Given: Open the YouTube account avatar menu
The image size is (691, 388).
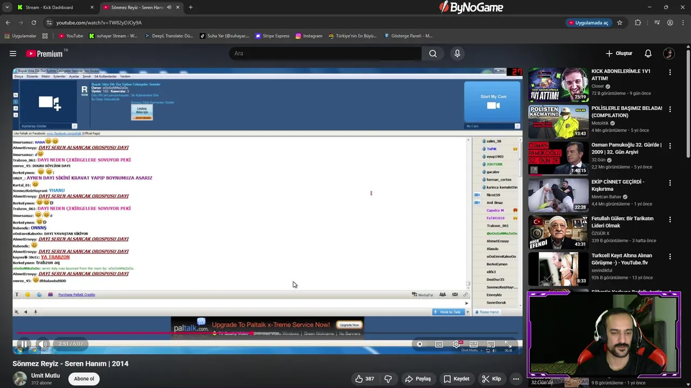Looking at the screenshot, I should pyautogui.click(x=669, y=53).
